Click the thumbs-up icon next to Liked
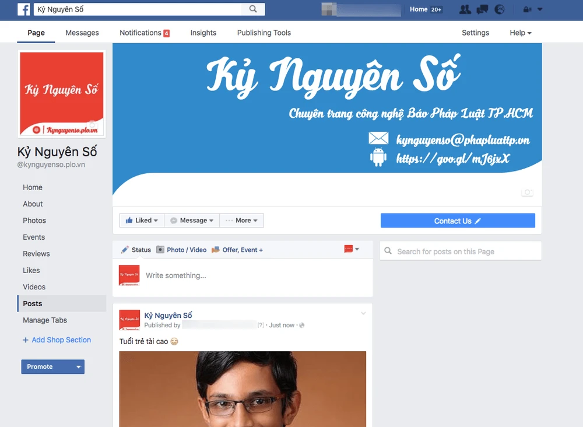The width and height of the screenshot is (583, 427). point(128,220)
